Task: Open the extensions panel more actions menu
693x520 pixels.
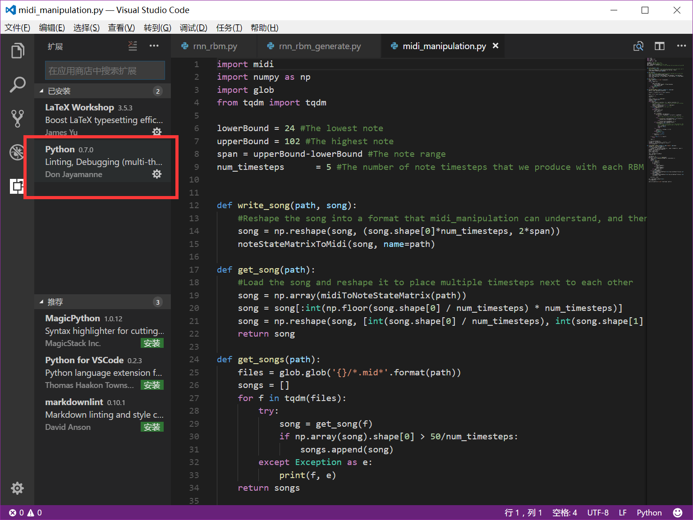Action: (x=154, y=46)
